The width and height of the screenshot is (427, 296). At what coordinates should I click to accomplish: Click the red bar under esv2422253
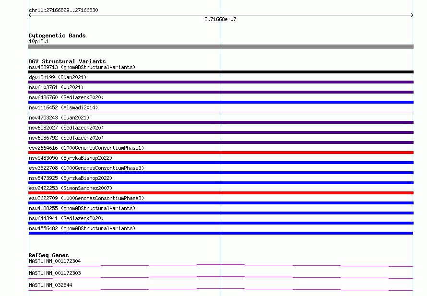click(221, 193)
